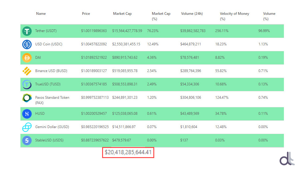Screen dimensions: 299x169
Task: Select USD Coin 24h volume $464,879,211
Action: click(x=190, y=44)
